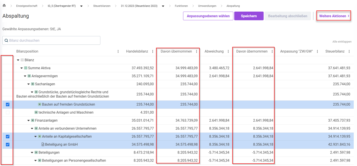Viewport: 357px width, 166px height.
Task: Open the 31.12.2023 Steuerbilanz dropdown arrow
Action: (163, 6)
